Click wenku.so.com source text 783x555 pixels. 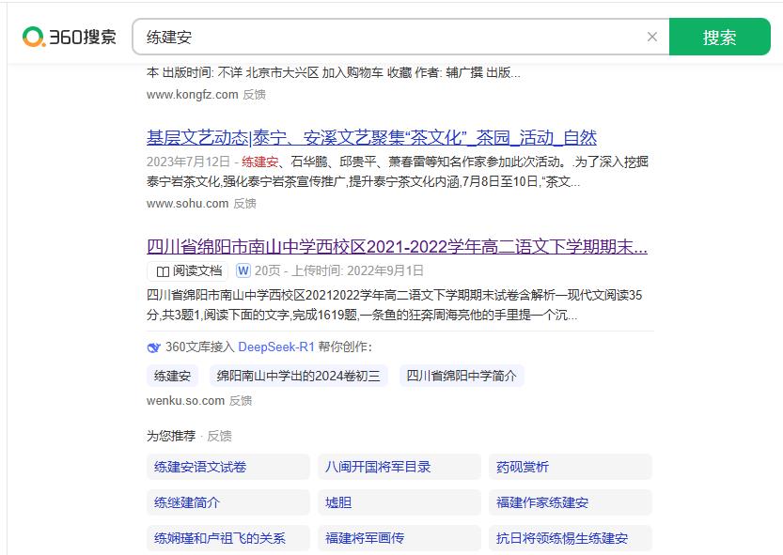click(185, 400)
